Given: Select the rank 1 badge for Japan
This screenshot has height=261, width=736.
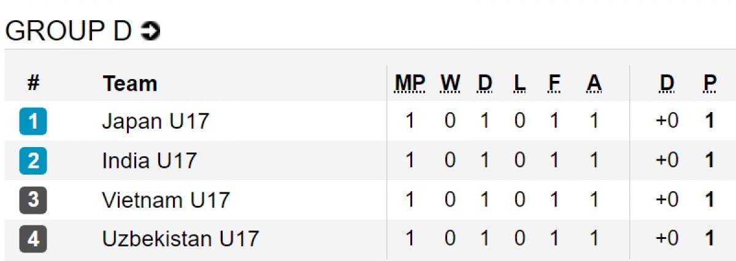Looking at the screenshot, I should (x=33, y=121).
